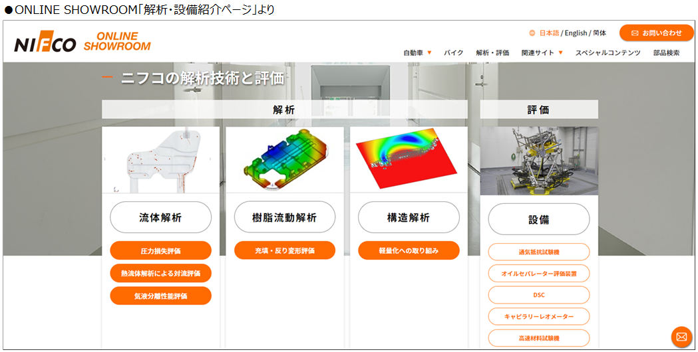Expand the 自動車 dropdown menu

point(418,52)
